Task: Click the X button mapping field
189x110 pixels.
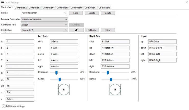Action: 20,54
